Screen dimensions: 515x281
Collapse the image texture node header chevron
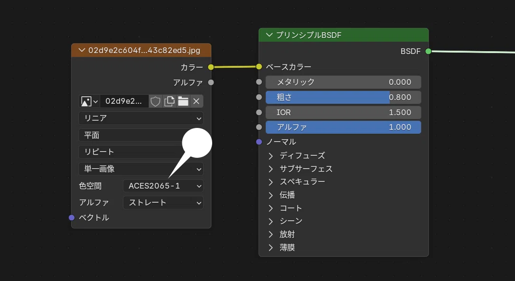(x=82, y=51)
